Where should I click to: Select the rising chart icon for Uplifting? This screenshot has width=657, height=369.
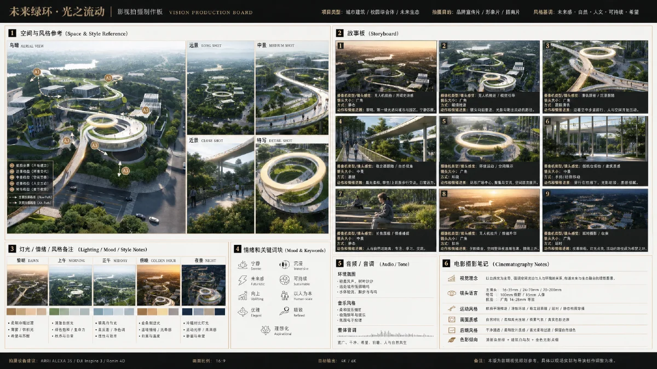point(243,295)
